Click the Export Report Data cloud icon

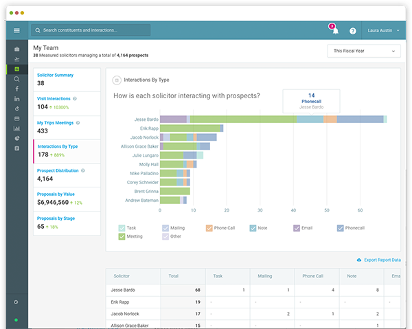(359, 260)
